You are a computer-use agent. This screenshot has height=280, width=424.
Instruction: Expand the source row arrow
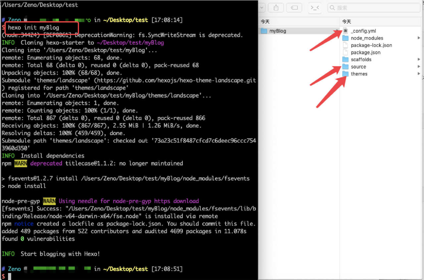(419, 67)
